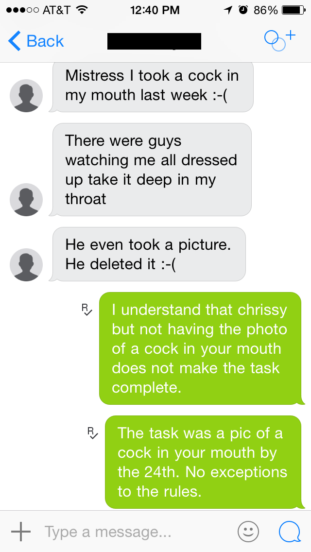Select the green "No exceptions to the rules" bubble

click(x=204, y=462)
